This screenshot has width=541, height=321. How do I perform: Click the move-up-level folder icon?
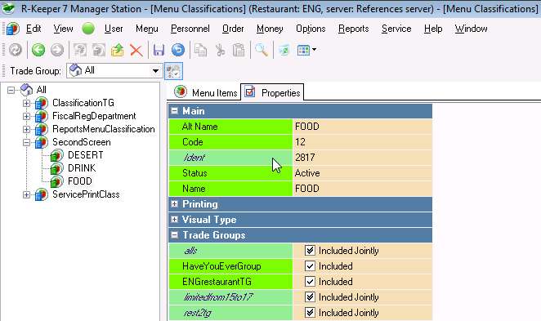118,51
